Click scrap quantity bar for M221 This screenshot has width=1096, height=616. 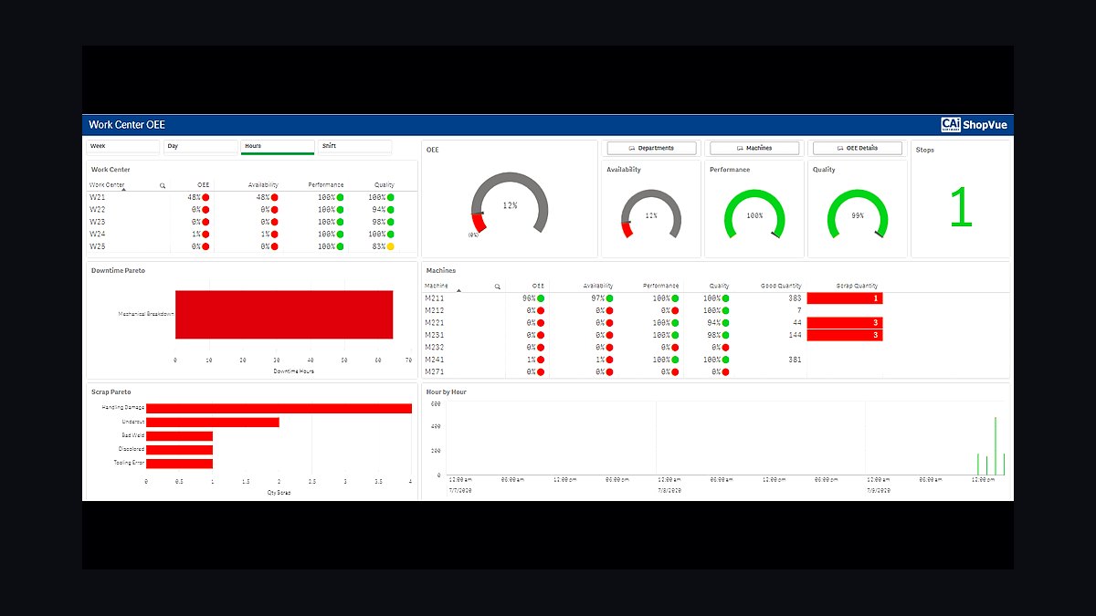click(x=845, y=323)
